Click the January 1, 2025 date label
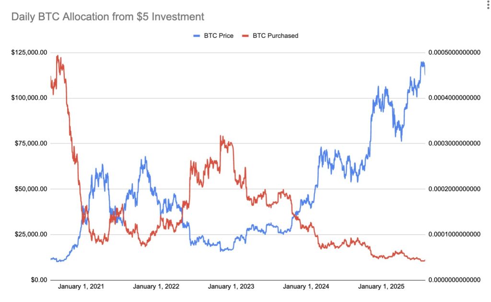The image size is (491, 302). [381, 287]
